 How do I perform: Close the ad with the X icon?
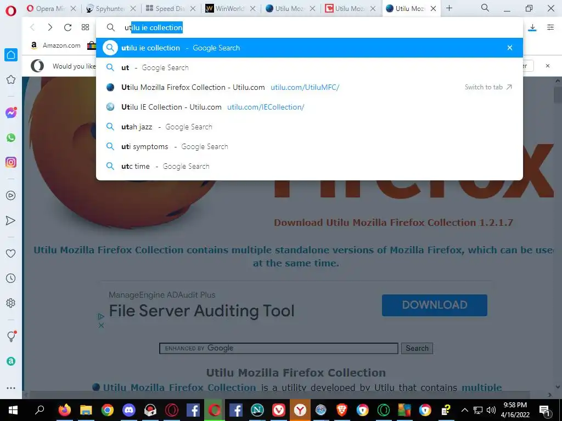point(101,326)
